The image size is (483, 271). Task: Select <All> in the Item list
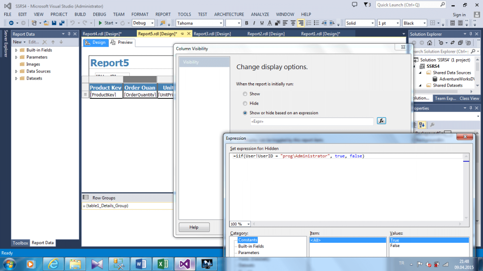[x=348, y=240]
